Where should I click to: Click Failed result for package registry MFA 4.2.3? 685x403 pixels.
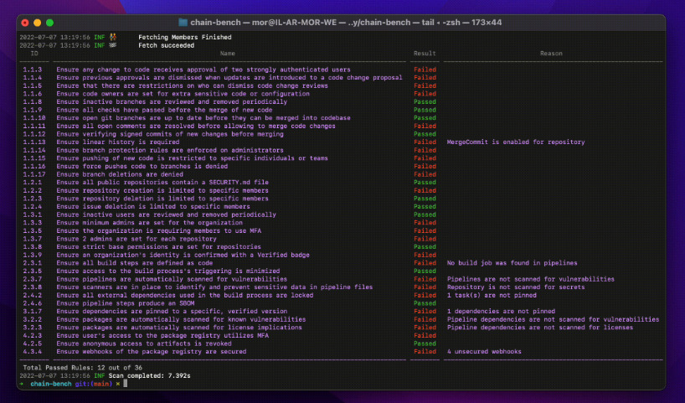point(425,336)
